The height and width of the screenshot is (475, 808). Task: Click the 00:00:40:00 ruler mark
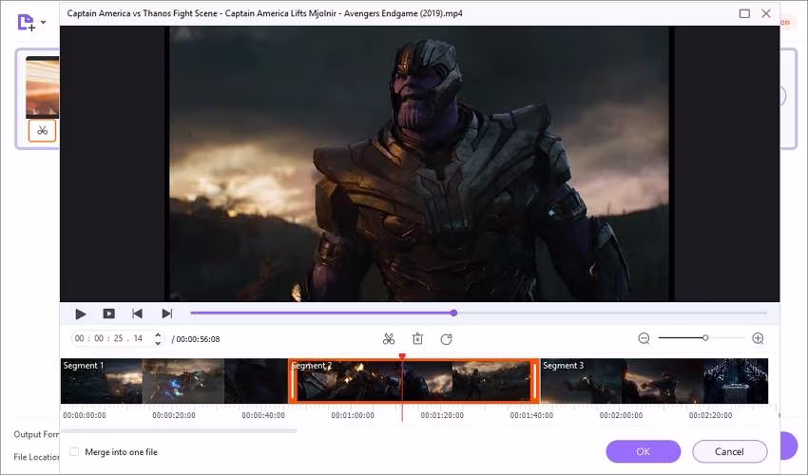(262, 415)
